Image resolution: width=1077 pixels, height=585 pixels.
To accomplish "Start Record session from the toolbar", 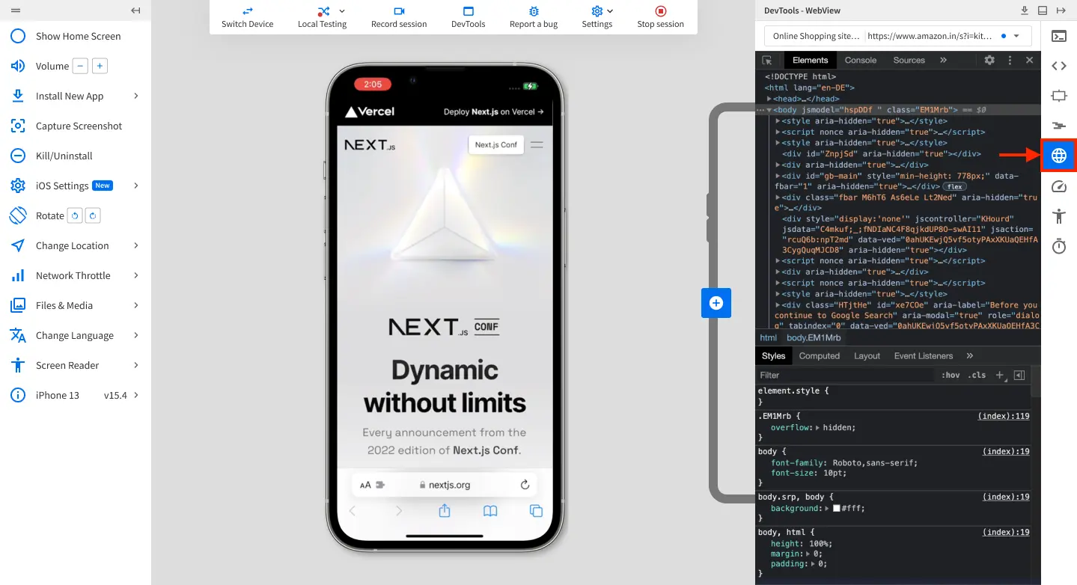I will click(x=399, y=16).
